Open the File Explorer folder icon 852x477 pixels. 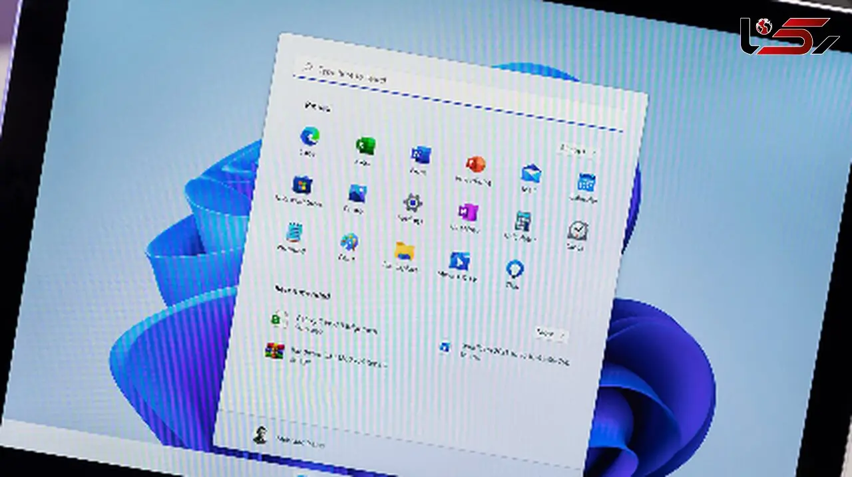tap(404, 251)
